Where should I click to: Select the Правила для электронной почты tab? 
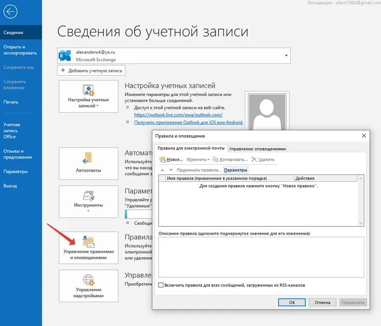coord(190,148)
